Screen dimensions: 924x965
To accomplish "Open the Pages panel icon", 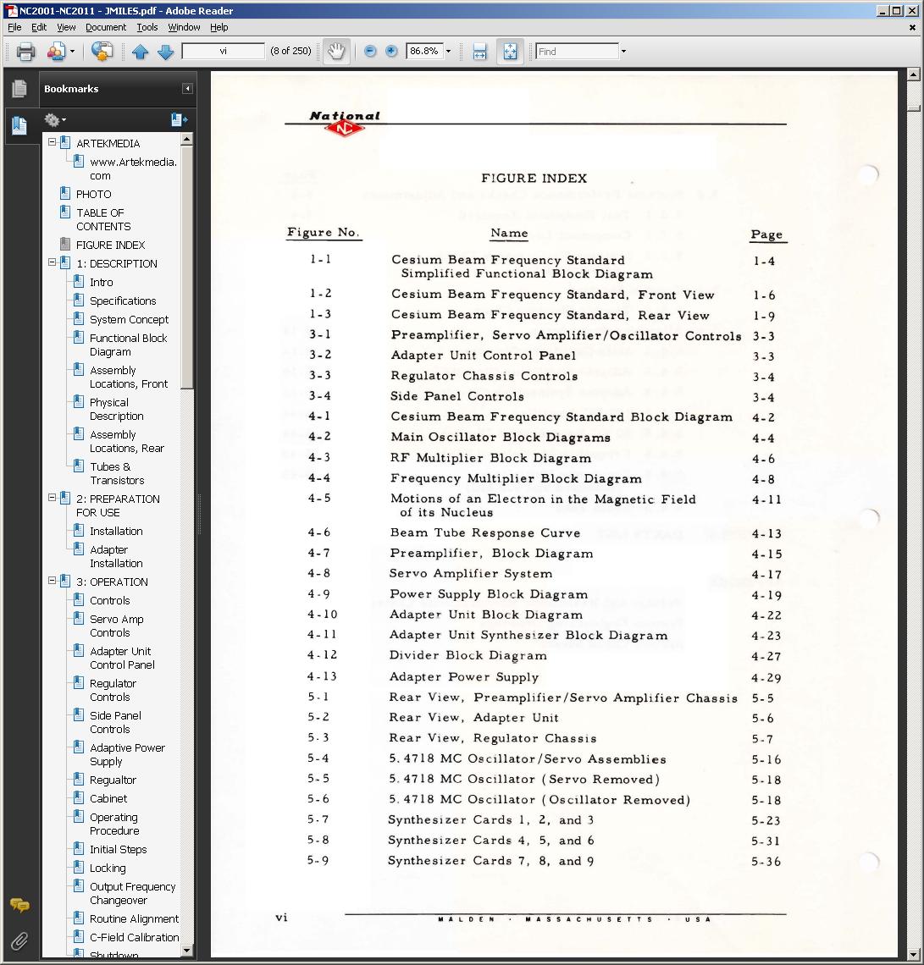I will click(x=19, y=89).
